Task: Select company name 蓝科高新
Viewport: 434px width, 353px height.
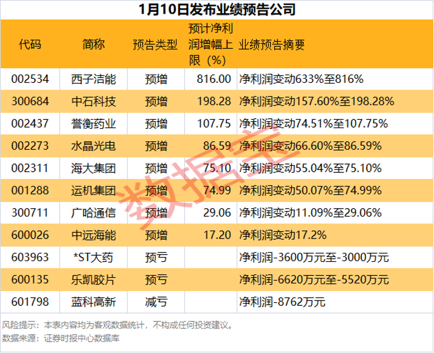Action: [x=93, y=303]
